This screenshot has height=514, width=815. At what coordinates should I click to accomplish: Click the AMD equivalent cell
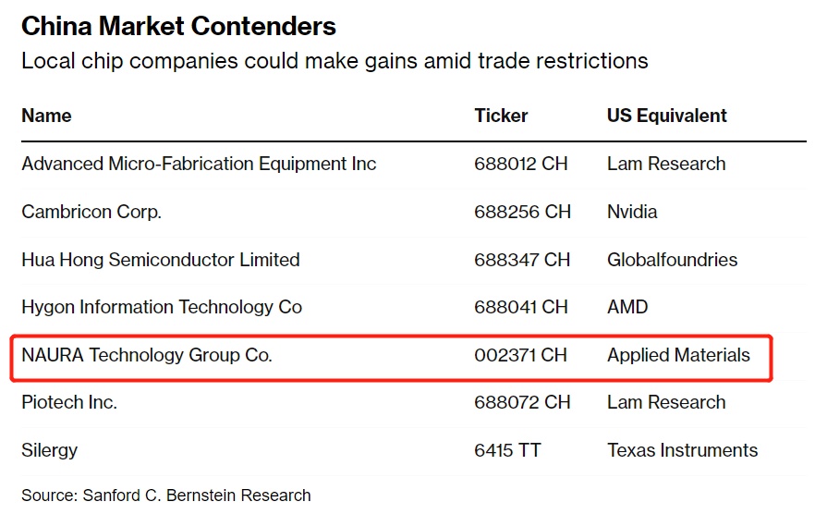tap(627, 307)
